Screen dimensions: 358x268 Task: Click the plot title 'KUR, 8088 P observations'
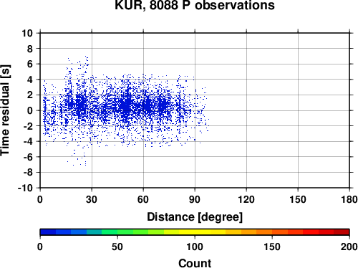tap(195, 5)
